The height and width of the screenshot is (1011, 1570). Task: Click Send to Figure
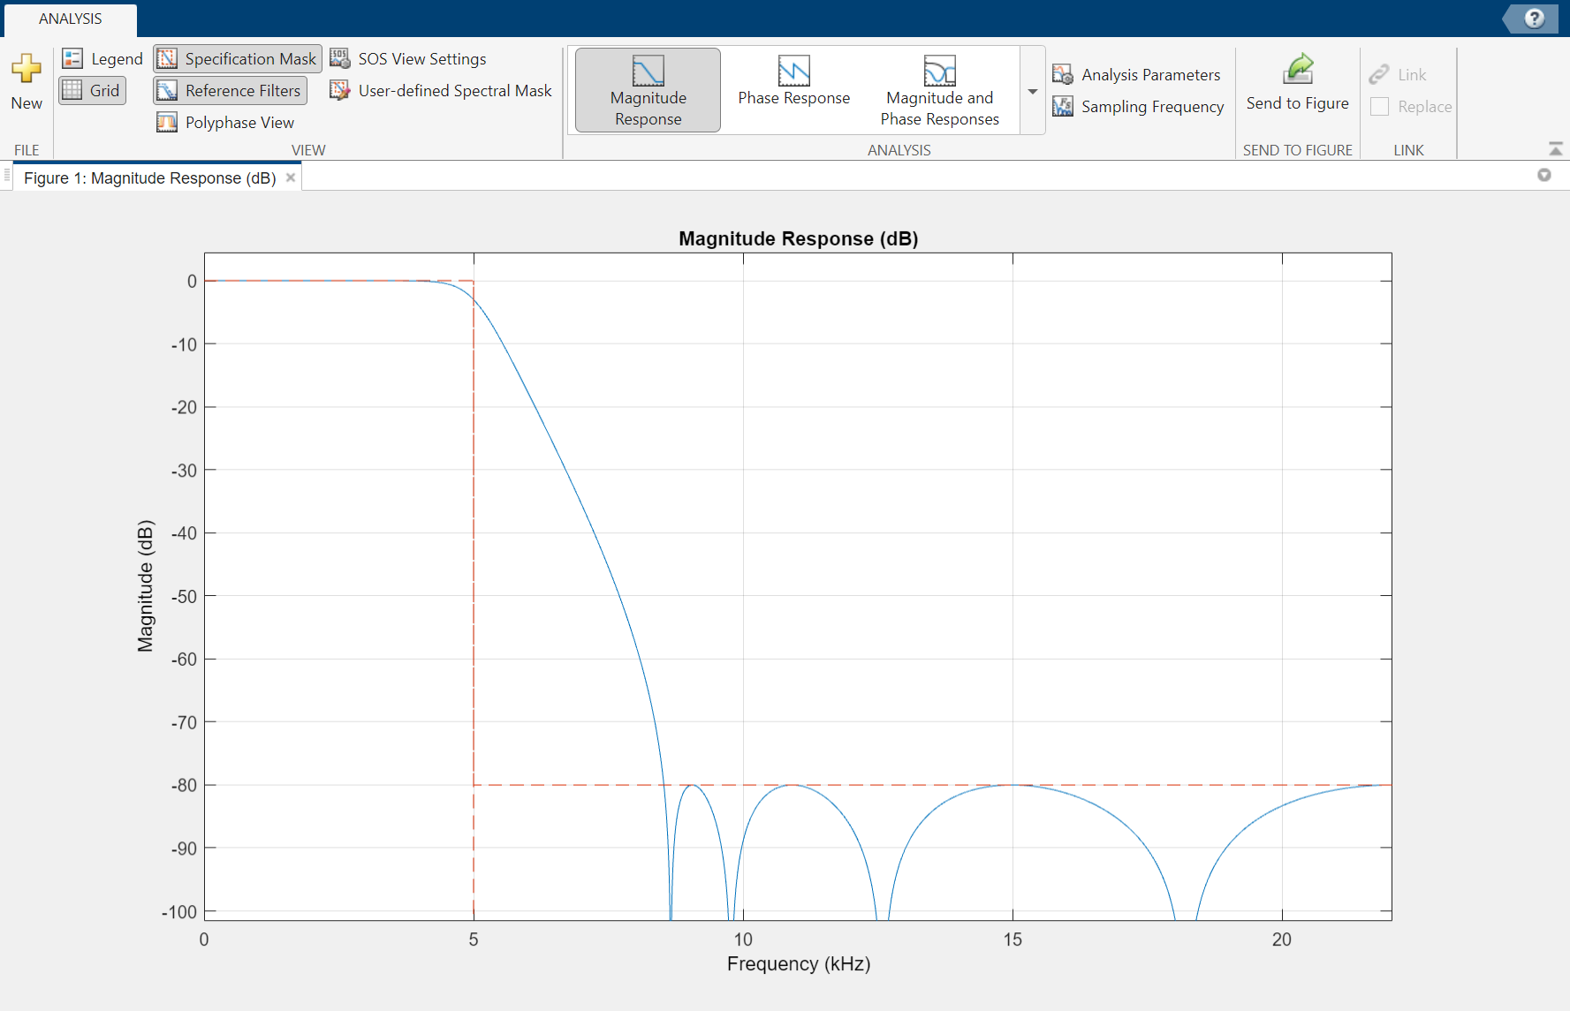[1297, 84]
